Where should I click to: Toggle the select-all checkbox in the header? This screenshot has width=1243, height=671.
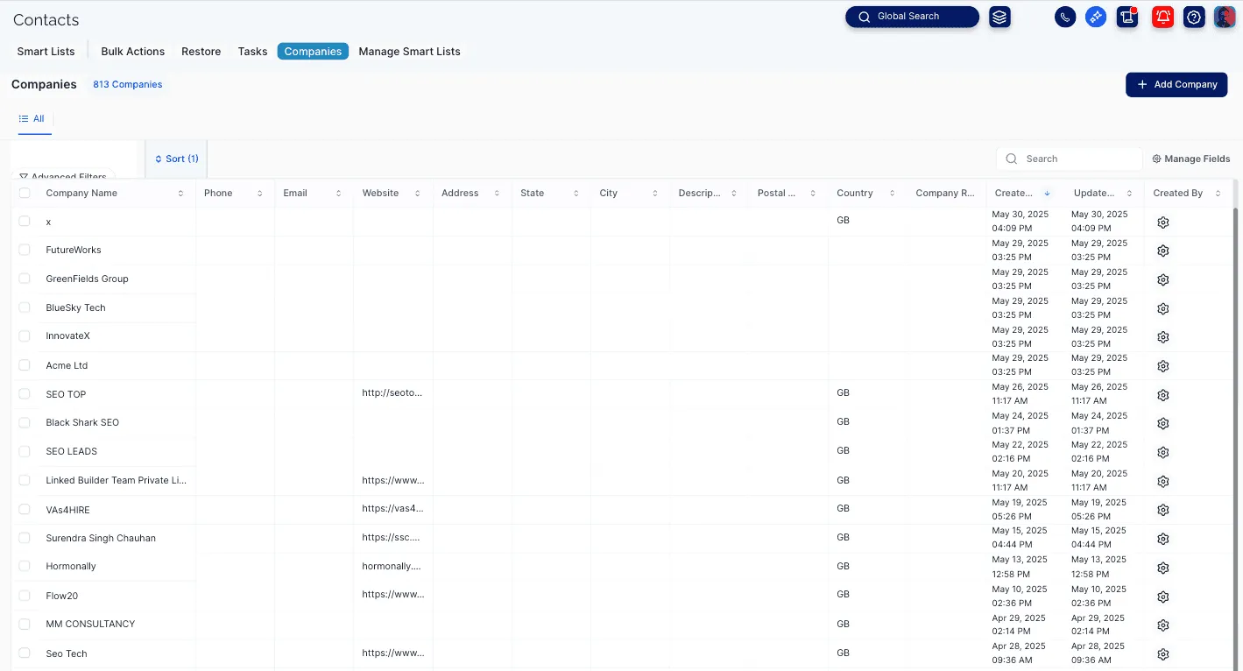click(24, 193)
